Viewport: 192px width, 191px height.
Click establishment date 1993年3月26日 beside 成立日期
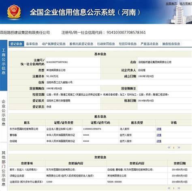click(x=146, y=76)
